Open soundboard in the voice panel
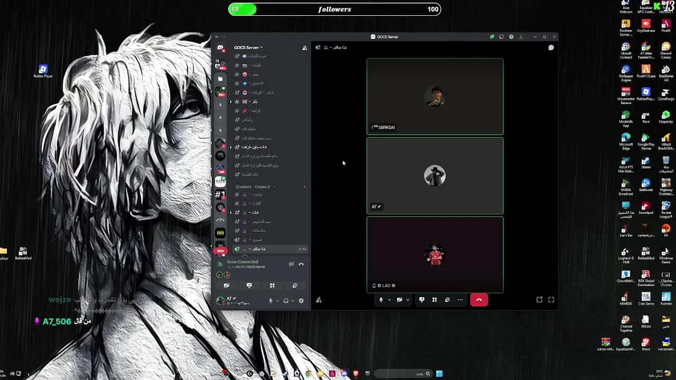676x380 pixels. click(x=295, y=286)
